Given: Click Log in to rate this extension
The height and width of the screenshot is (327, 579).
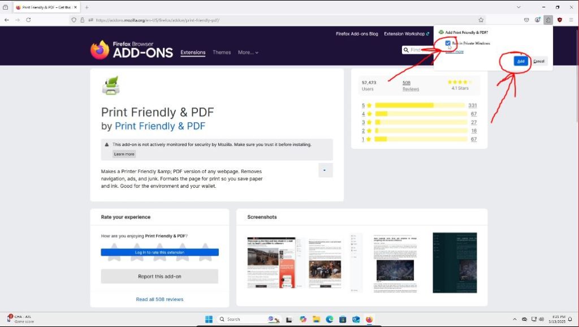Looking at the screenshot, I should (159, 252).
